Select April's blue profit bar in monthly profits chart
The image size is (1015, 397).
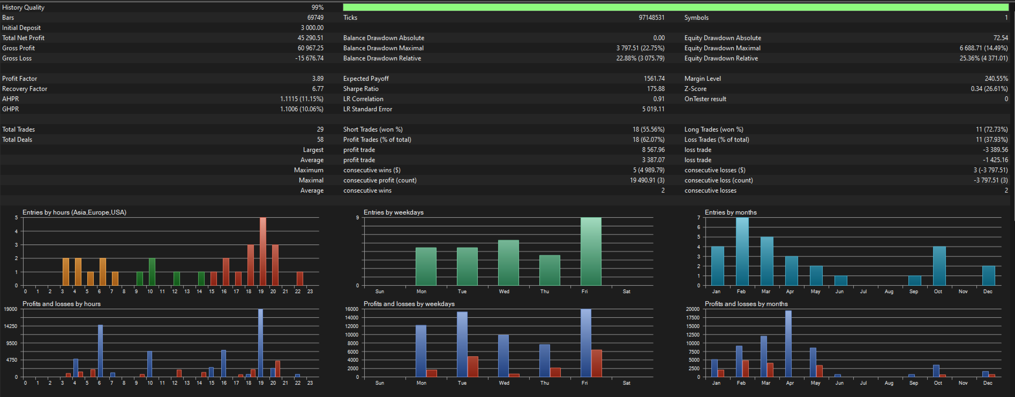click(788, 344)
